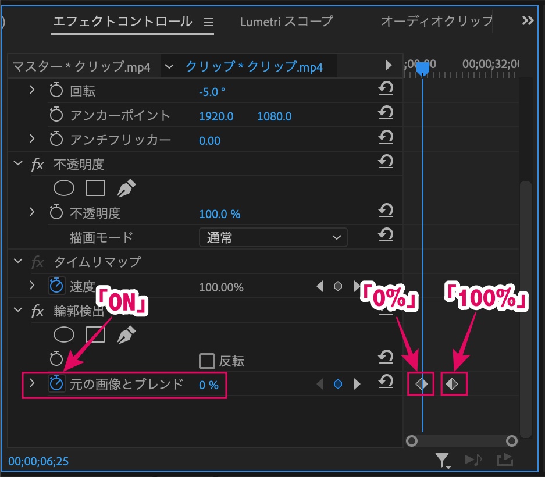Reset the 不透明度 effect
545x477 pixels.
[x=386, y=161]
